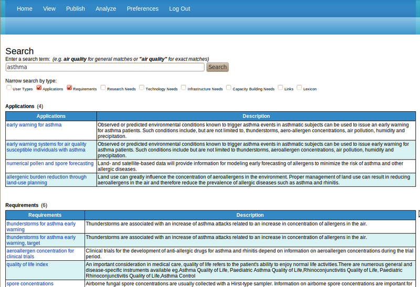
Task: Open 'quality of life index' requirement link
Action: [x=27, y=264]
